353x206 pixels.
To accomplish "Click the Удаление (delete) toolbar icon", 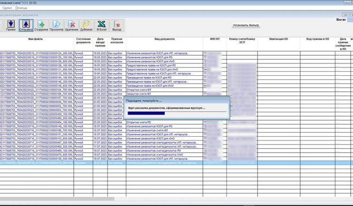I will [x=71, y=25].
